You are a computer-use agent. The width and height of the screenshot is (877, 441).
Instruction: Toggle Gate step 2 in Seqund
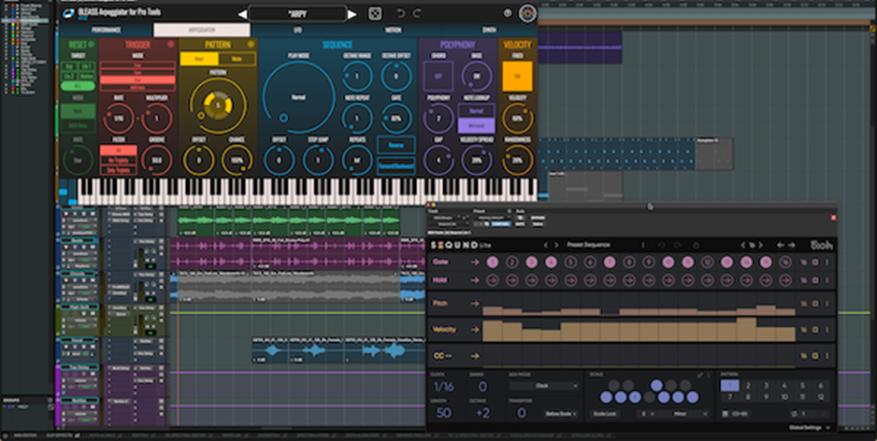click(511, 263)
